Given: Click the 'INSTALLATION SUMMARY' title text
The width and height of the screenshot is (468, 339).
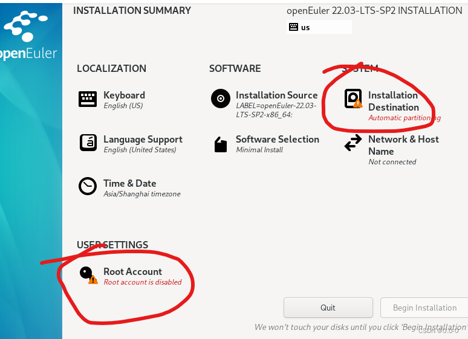Looking at the screenshot, I should click(x=132, y=10).
